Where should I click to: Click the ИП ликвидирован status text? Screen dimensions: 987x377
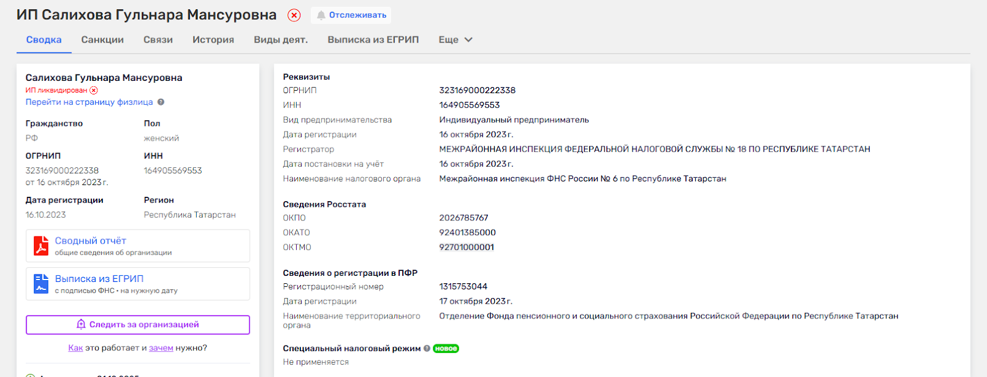pyautogui.click(x=56, y=90)
